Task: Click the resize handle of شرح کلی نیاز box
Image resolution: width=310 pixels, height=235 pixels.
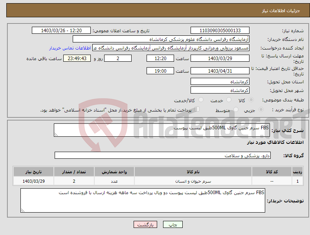Action: [56, 134]
